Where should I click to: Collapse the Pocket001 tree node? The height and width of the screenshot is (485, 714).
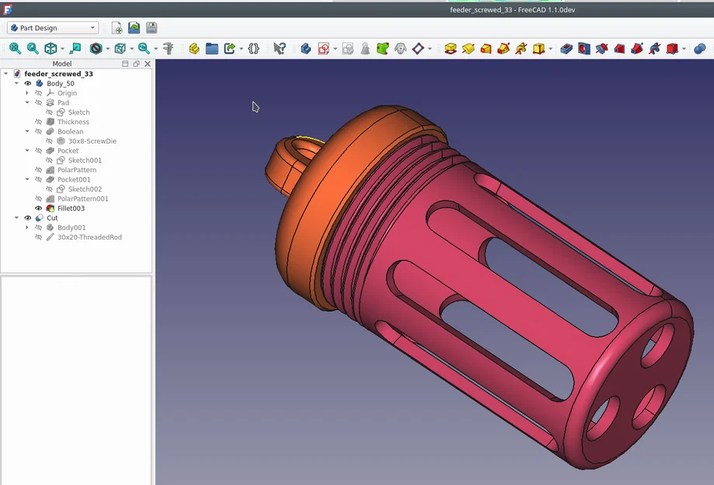coord(27,179)
